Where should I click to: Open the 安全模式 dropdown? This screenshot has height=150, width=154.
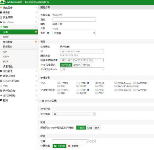point(74,114)
